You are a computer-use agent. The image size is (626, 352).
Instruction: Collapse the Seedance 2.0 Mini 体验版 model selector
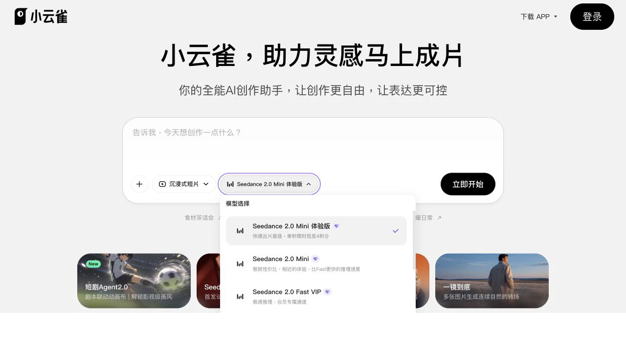point(269,184)
